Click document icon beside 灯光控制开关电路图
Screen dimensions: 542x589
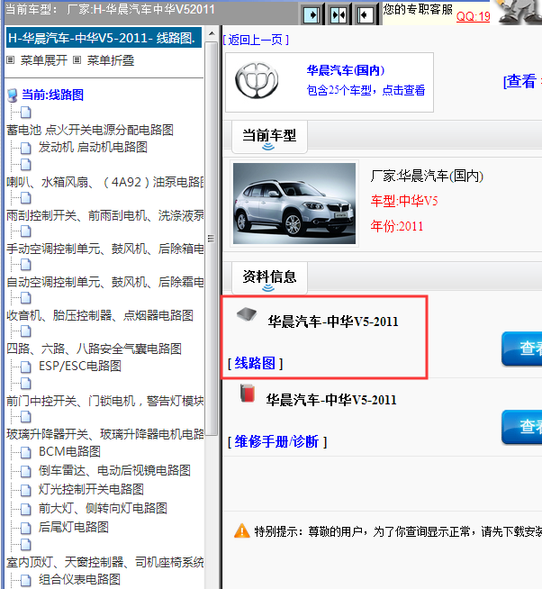click(x=25, y=490)
